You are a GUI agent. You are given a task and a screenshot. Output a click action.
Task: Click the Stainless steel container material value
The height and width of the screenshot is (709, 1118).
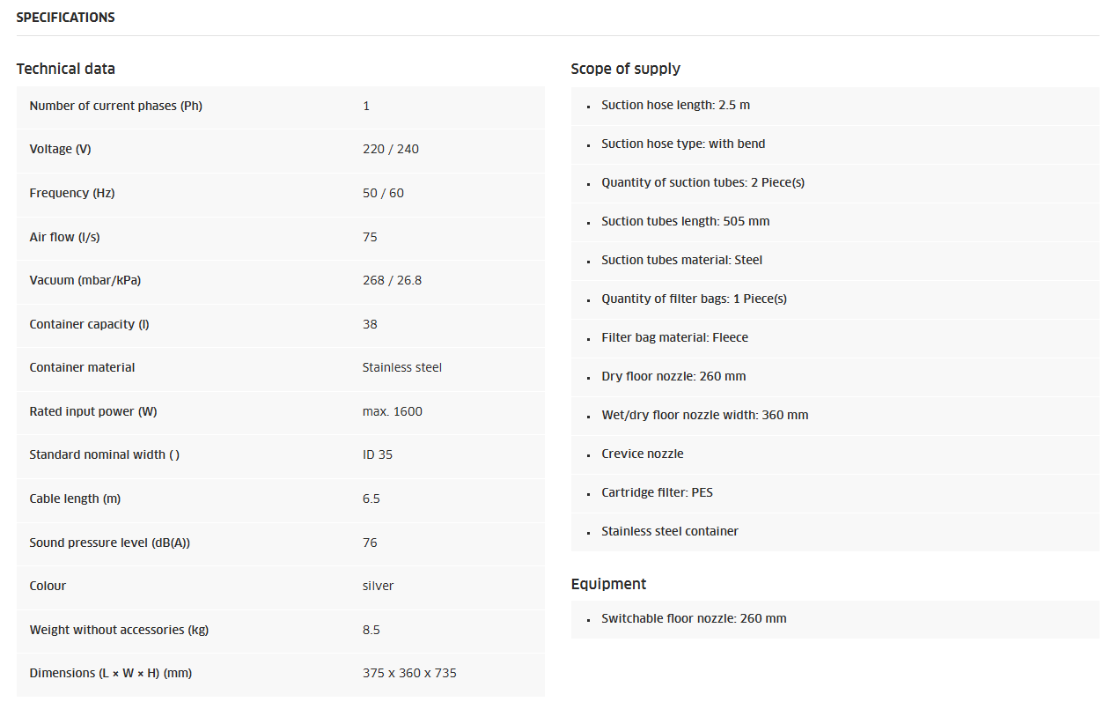(x=401, y=367)
